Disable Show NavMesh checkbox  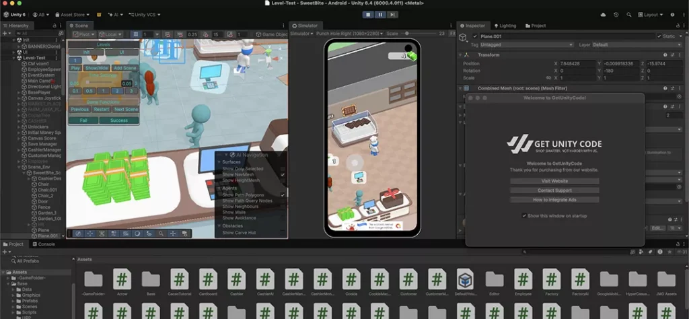(x=283, y=174)
